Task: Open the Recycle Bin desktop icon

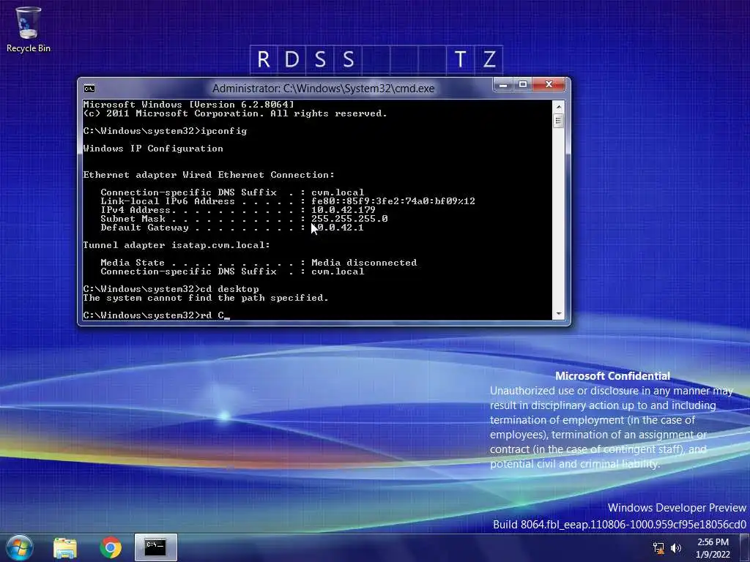Action: point(29,29)
